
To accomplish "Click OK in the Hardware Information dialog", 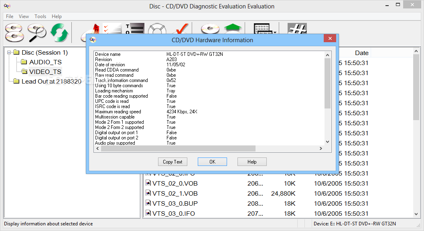I will [212, 161].
